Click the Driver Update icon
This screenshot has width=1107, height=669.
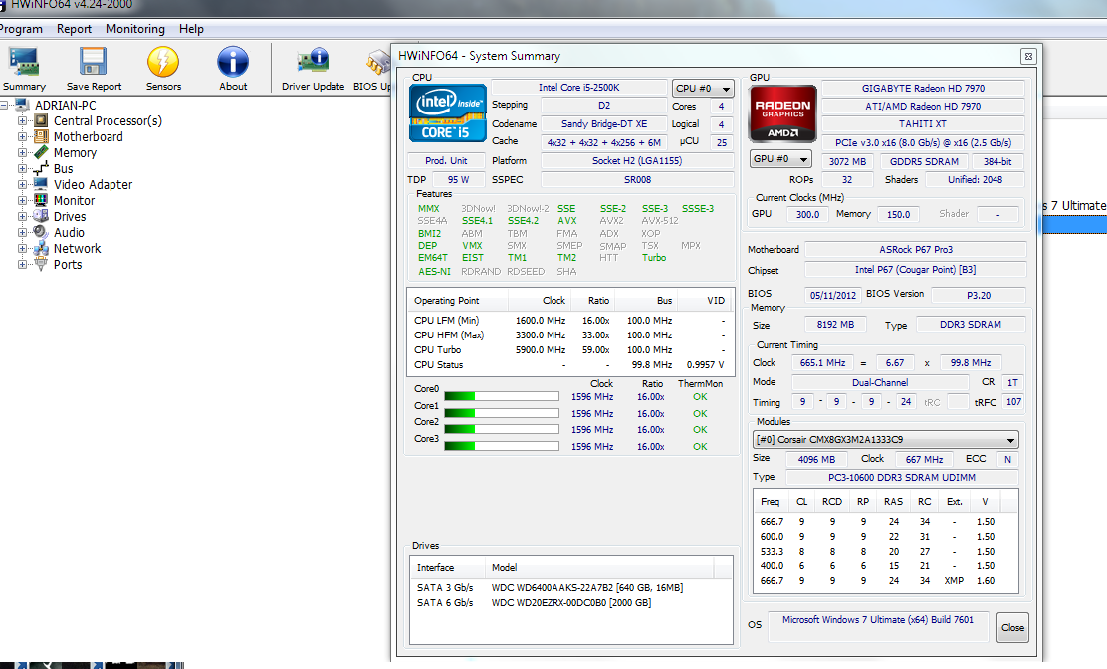click(313, 63)
